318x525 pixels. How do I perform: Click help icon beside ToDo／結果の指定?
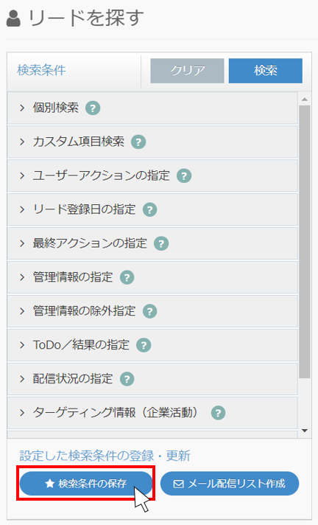click(x=144, y=345)
